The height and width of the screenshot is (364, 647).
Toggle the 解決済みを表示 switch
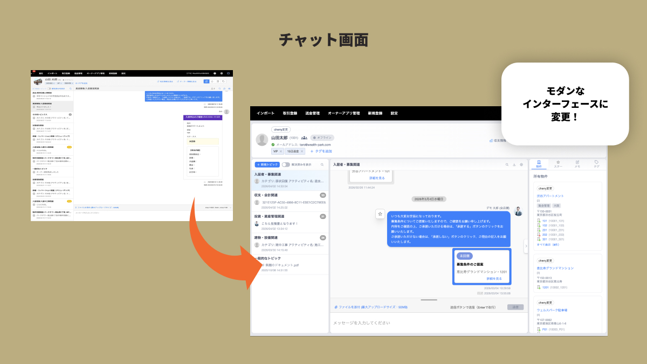[x=285, y=164]
